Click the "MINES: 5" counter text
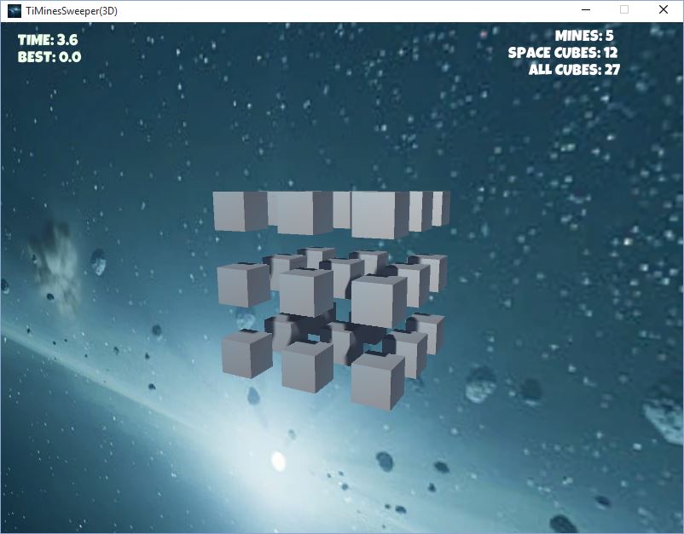The height and width of the screenshot is (534, 684). (584, 35)
